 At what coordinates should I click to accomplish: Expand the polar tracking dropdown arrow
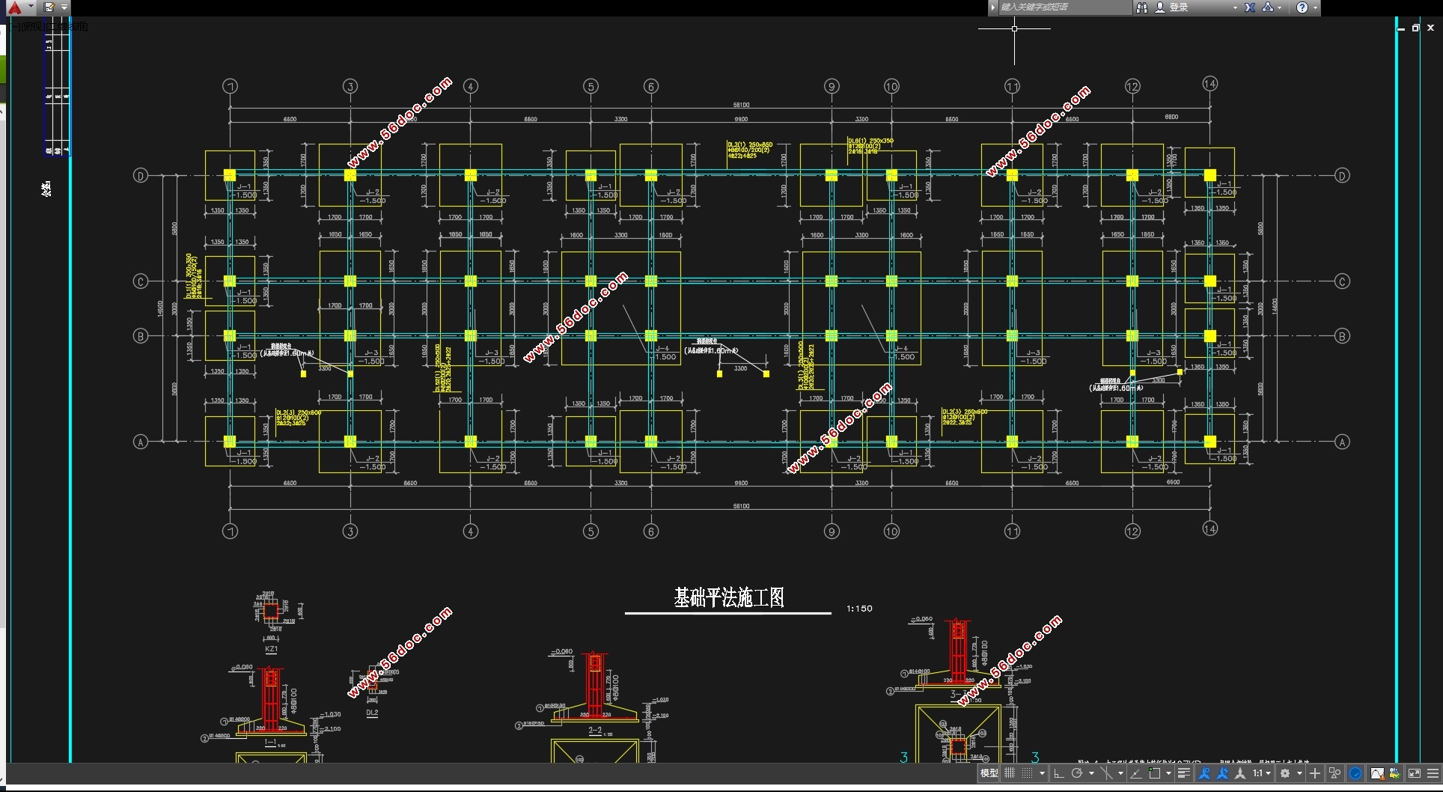coord(1091,773)
